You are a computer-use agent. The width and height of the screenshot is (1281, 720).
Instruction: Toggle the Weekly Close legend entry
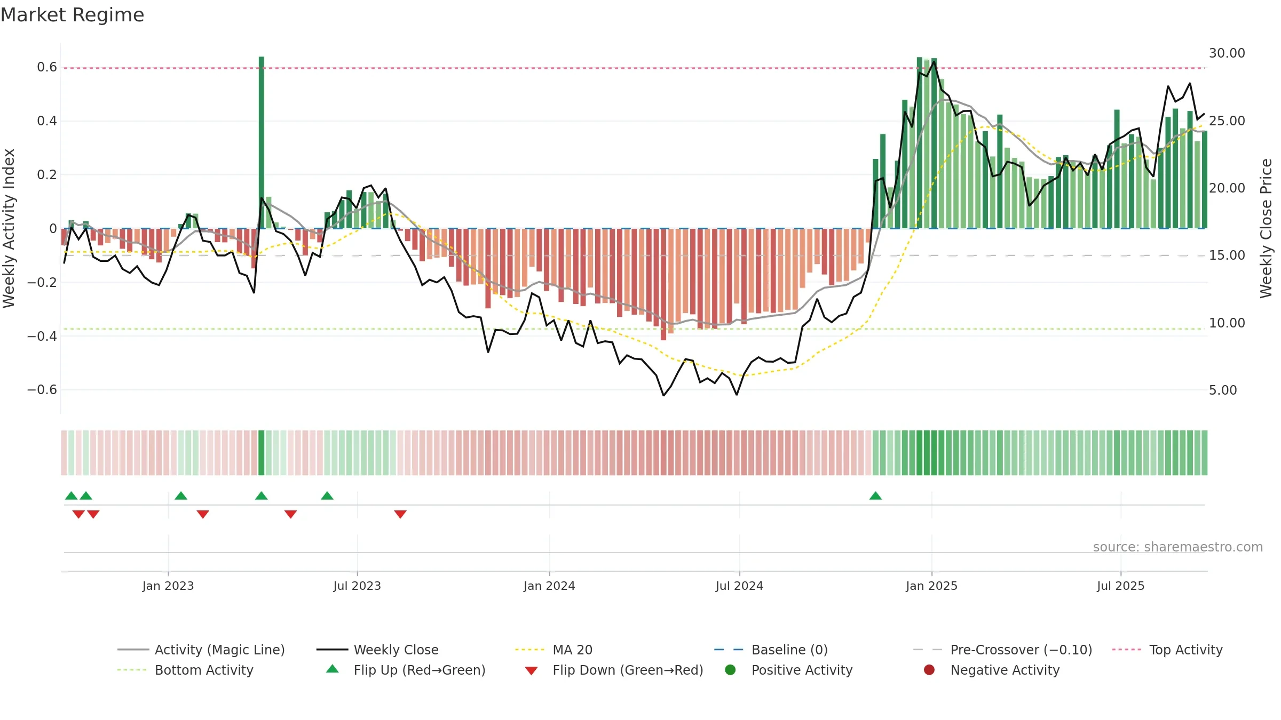pos(377,650)
